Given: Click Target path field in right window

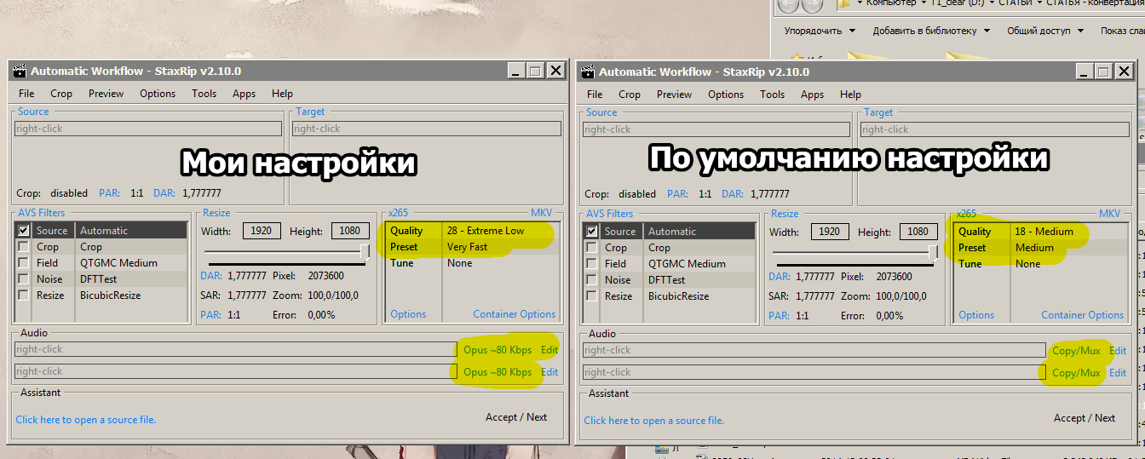Looking at the screenshot, I should [x=994, y=129].
